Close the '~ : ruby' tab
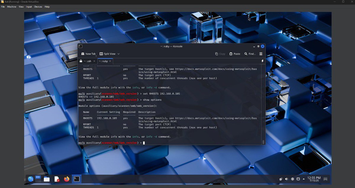The width and height of the screenshot is (355, 188). coord(110,61)
